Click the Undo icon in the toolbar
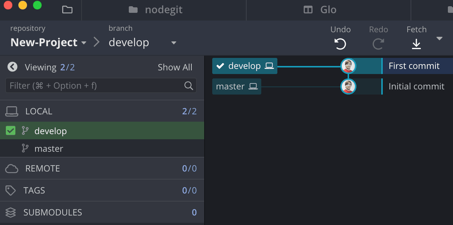453x225 pixels. click(x=340, y=43)
